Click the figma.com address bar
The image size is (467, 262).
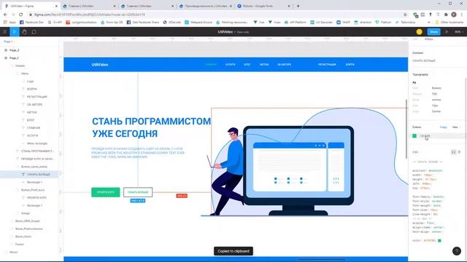[215, 15]
